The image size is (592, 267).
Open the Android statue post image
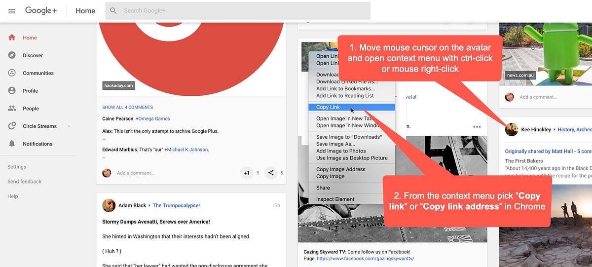pos(546,54)
